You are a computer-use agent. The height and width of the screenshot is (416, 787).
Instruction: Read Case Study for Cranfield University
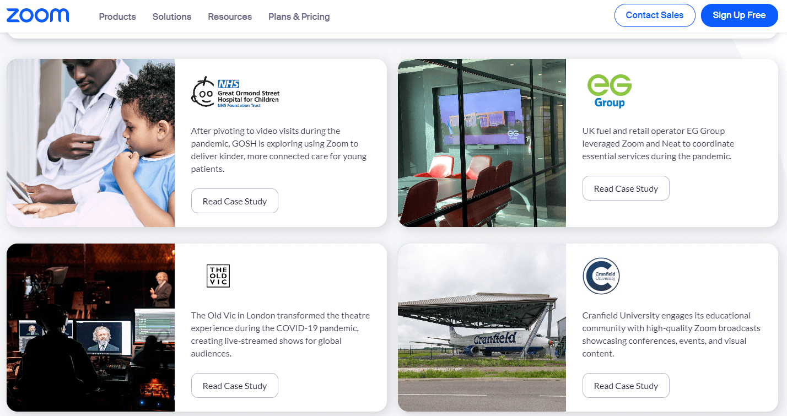pyautogui.click(x=626, y=386)
